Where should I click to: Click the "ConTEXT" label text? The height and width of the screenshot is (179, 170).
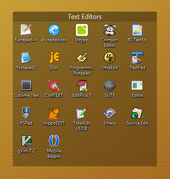pyautogui.click(x=54, y=95)
